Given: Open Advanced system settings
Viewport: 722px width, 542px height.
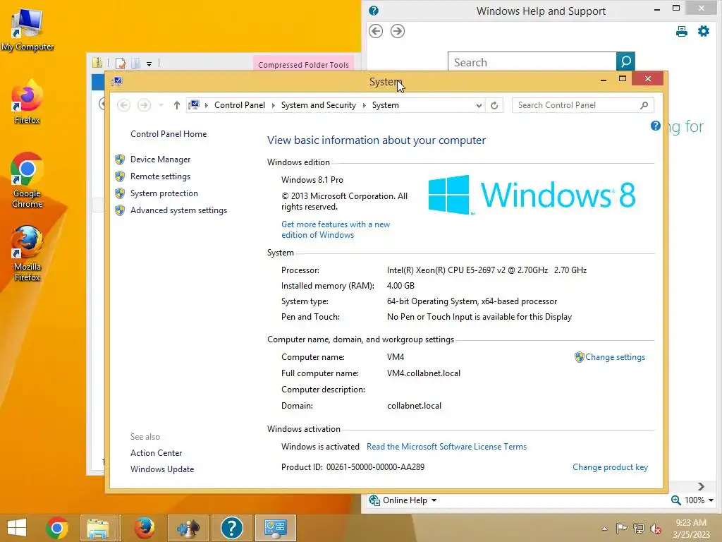Looking at the screenshot, I should [178, 210].
